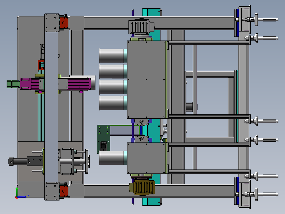Viewport: 285px width, 214px height.
Task: Select the green servo motor on the purple actuator
Action: (13, 84)
